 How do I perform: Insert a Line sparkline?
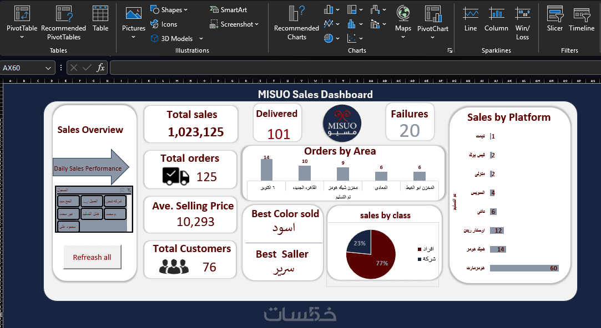pos(470,18)
